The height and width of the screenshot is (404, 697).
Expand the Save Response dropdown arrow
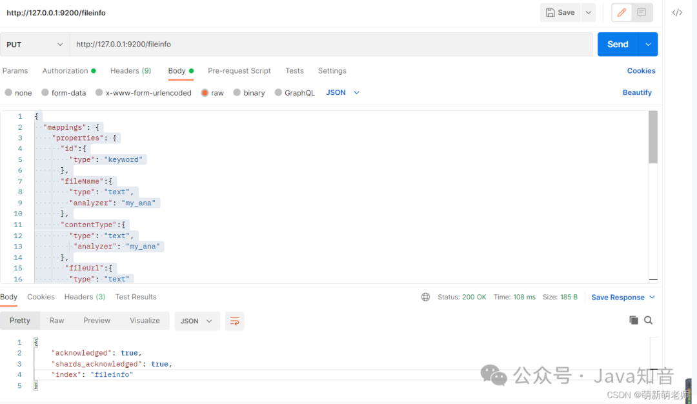pos(652,297)
